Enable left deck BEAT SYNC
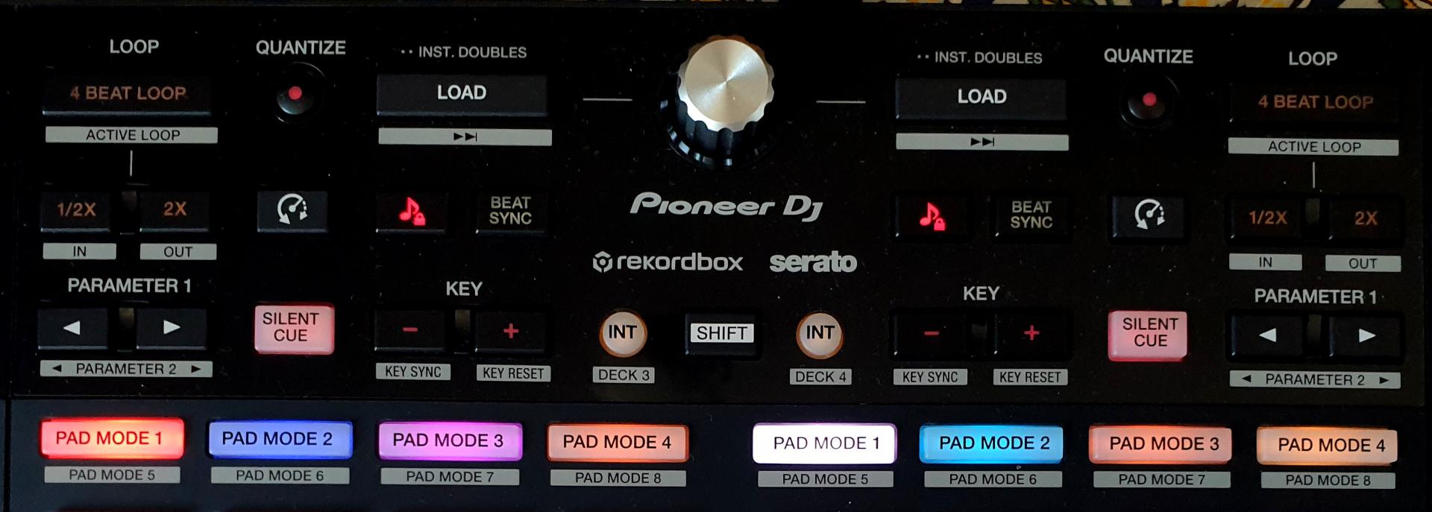1432x512 pixels. pos(510,212)
